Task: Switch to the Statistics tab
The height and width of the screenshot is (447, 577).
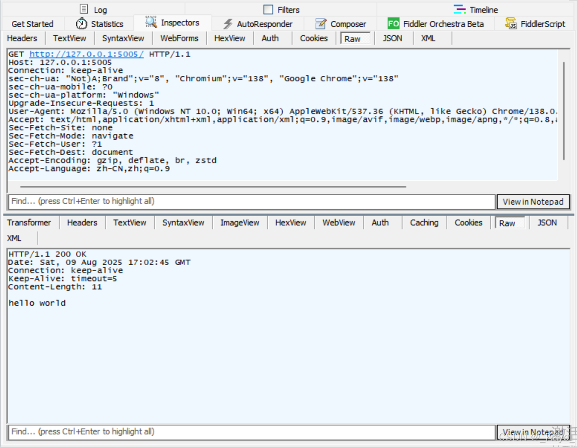Action: [100, 24]
